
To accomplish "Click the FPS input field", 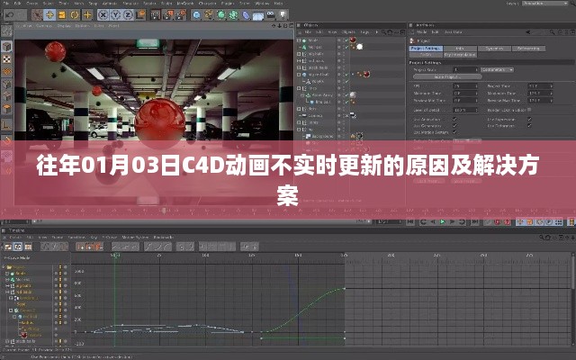I will (x=465, y=86).
